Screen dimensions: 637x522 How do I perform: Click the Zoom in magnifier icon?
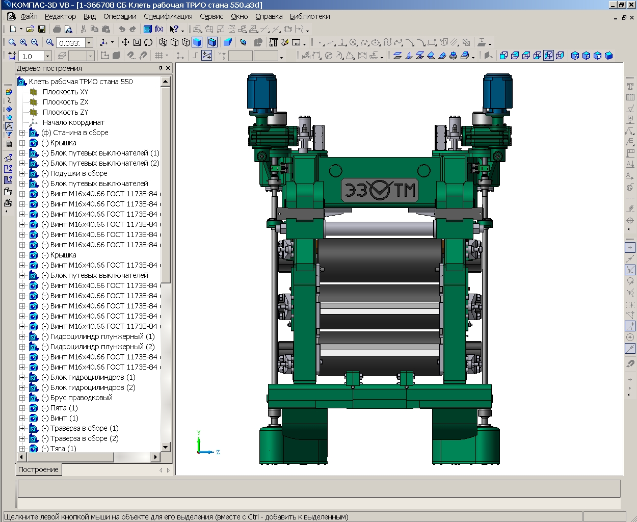tap(23, 42)
